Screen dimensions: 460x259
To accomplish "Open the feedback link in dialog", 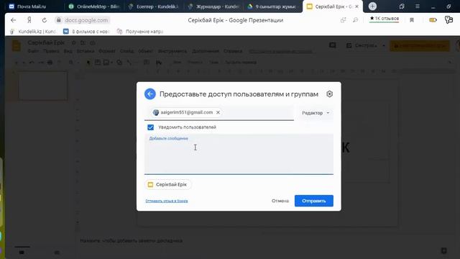I will pyautogui.click(x=167, y=201).
